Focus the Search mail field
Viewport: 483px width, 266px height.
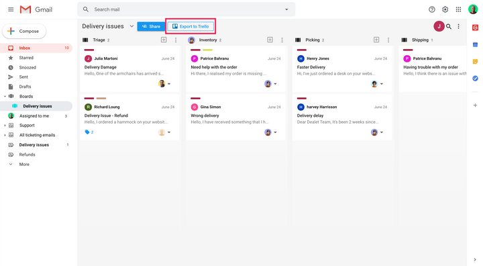186,9
